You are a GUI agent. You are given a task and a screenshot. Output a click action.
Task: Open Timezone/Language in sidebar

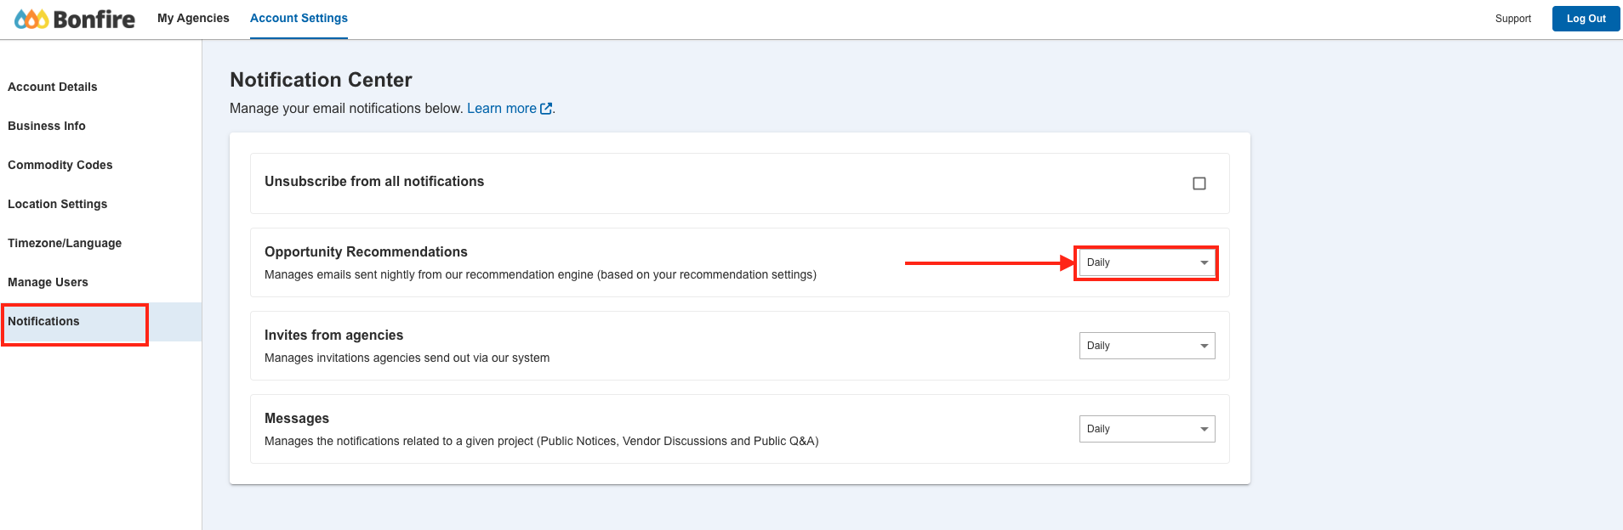65,243
